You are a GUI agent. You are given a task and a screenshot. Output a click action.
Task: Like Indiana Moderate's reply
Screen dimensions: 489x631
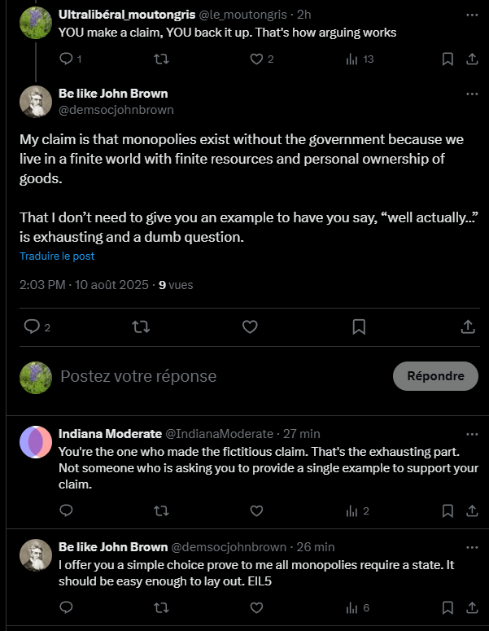[x=256, y=511]
